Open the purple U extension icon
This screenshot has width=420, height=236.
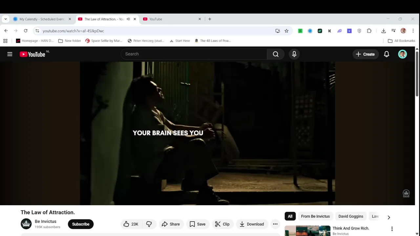349,31
